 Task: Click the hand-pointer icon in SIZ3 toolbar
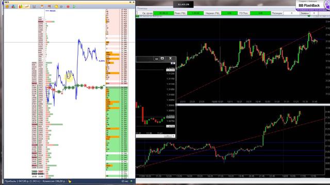[x=42, y=7]
